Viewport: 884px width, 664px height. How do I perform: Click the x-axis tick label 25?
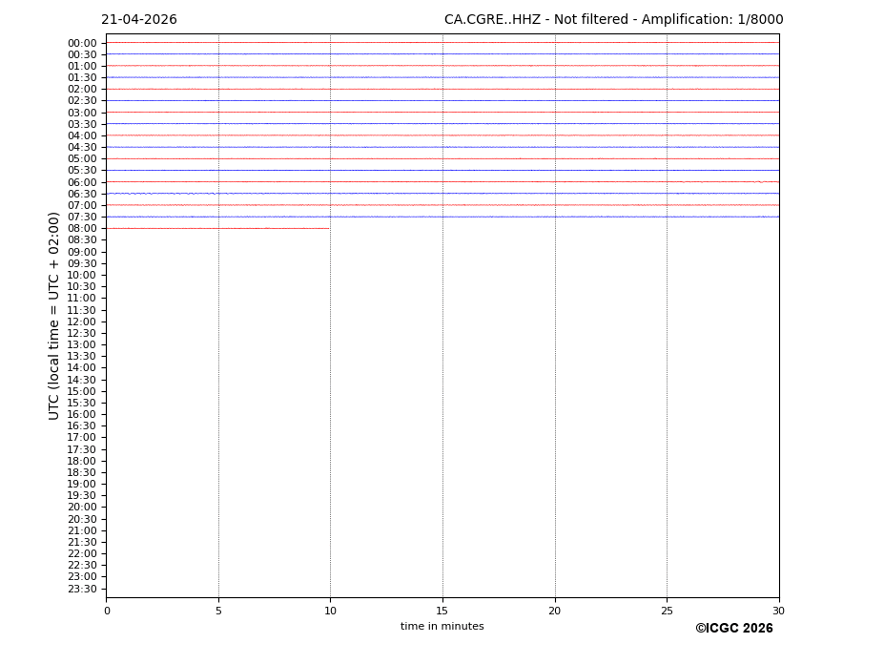click(667, 612)
